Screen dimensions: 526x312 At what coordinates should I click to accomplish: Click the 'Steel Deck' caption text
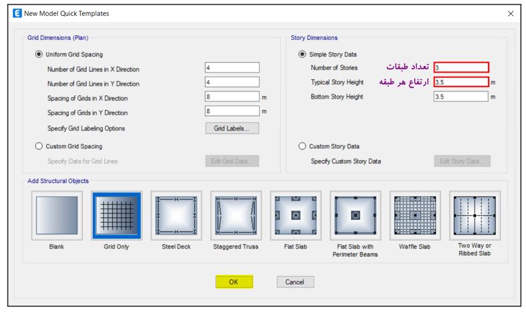(176, 247)
